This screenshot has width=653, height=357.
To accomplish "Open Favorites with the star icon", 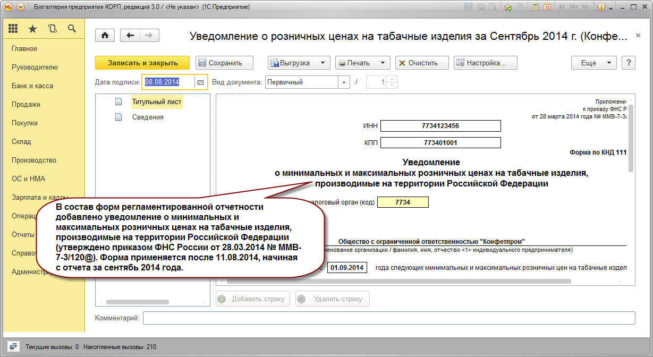I will [x=32, y=29].
